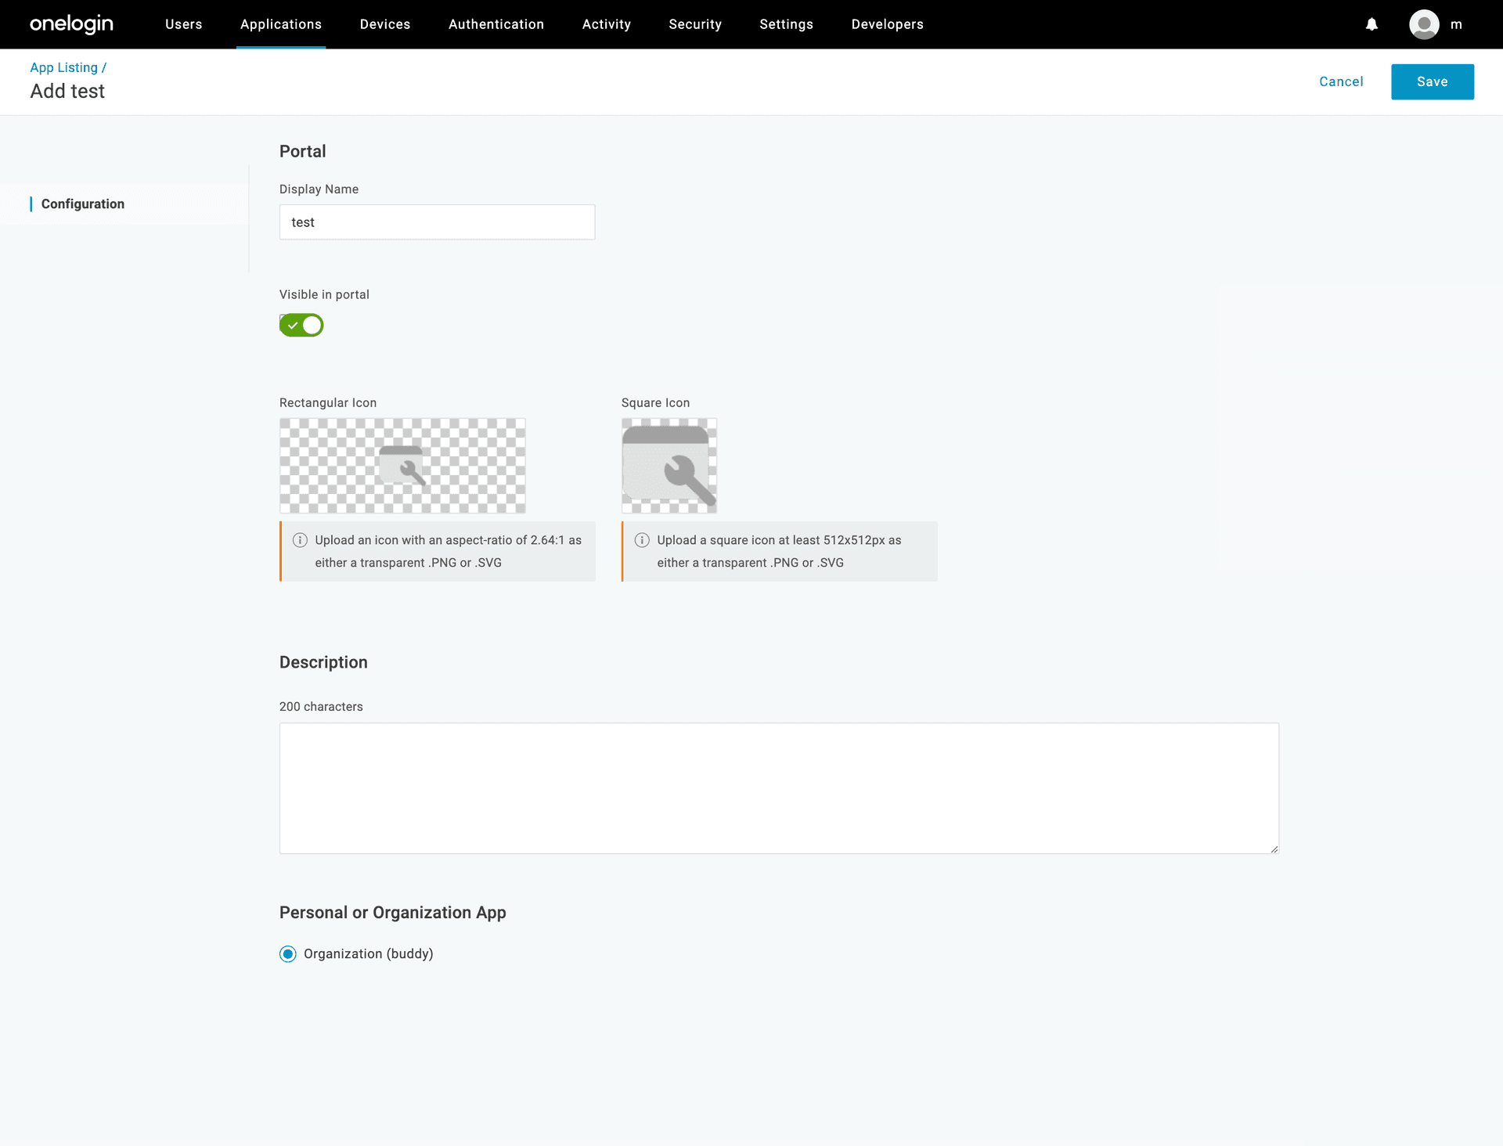Open the Applications menu
1503x1146 pixels.
[281, 24]
